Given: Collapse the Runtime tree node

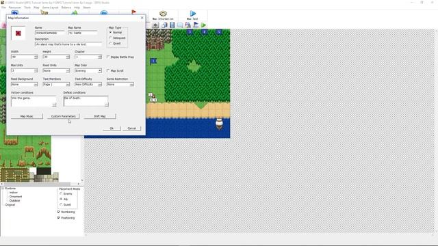Looking at the screenshot, I should (x=3, y=189).
